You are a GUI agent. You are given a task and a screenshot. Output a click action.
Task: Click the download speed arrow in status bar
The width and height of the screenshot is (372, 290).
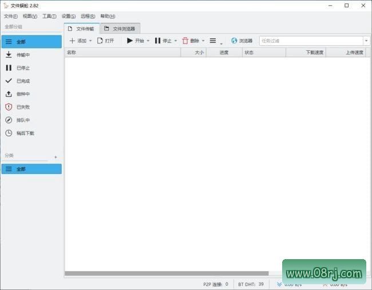279,284
